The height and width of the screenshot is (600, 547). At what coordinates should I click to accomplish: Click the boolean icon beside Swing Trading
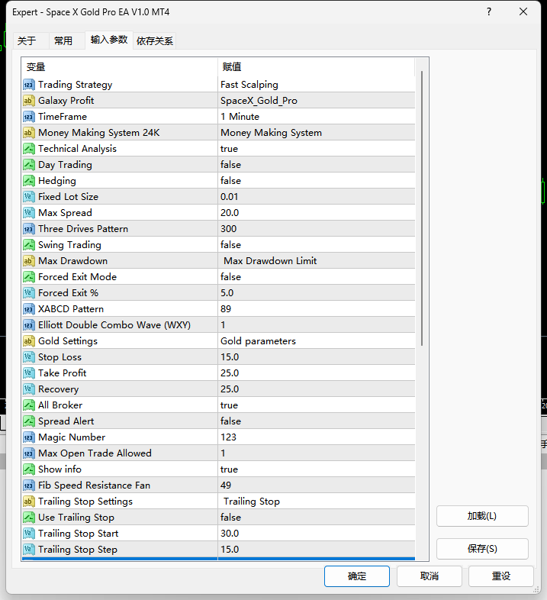(x=29, y=245)
